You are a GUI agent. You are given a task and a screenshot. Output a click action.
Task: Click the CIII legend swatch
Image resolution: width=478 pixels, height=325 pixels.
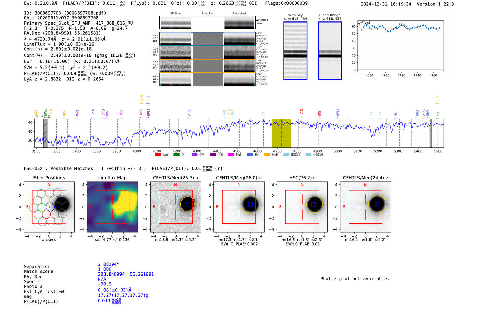pyautogui.click(x=213, y=154)
